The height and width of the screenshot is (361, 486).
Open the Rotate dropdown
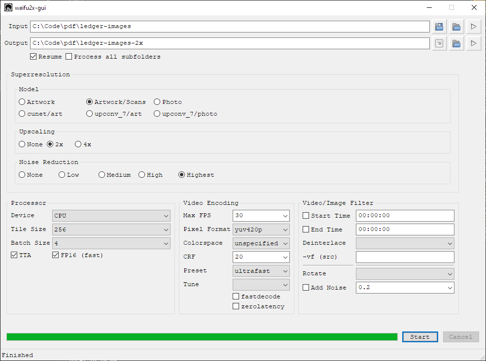click(x=405, y=274)
